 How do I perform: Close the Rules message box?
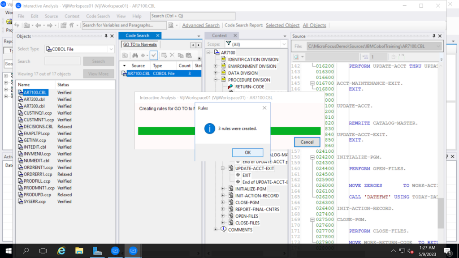pos(264,108)
